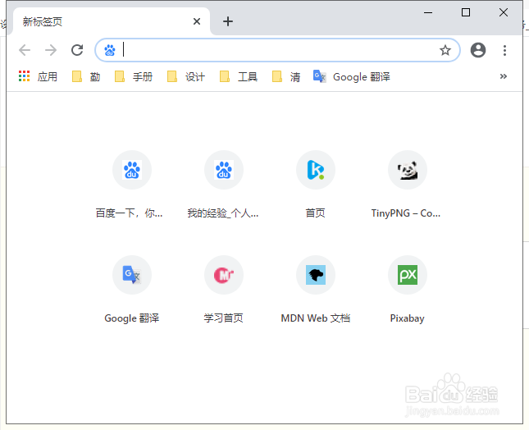Maximize the Chrome window
The width and height of the screenshot is (529, 430).
pyautogui.click(x=466, y=12)
